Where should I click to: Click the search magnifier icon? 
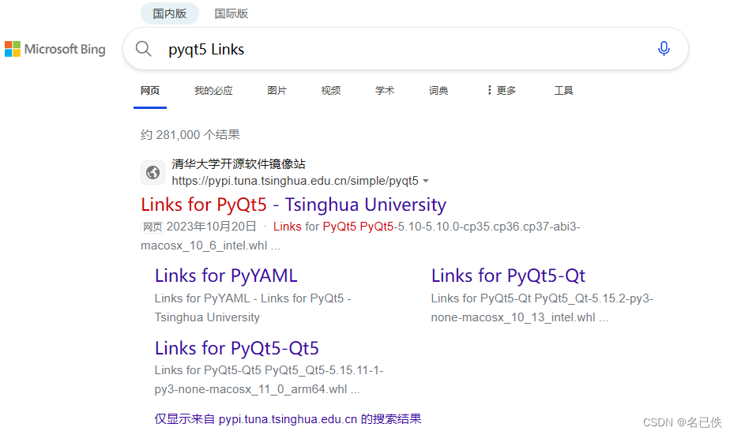[143, 49]
